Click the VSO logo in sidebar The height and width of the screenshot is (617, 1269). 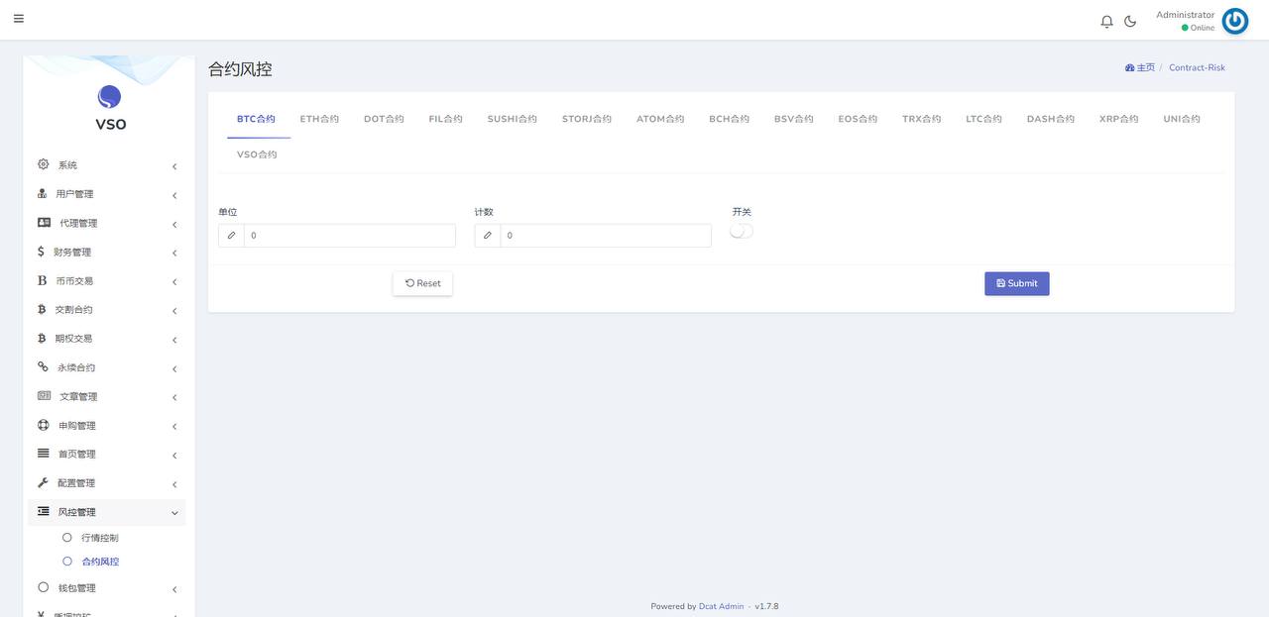(x=109, y=97)
